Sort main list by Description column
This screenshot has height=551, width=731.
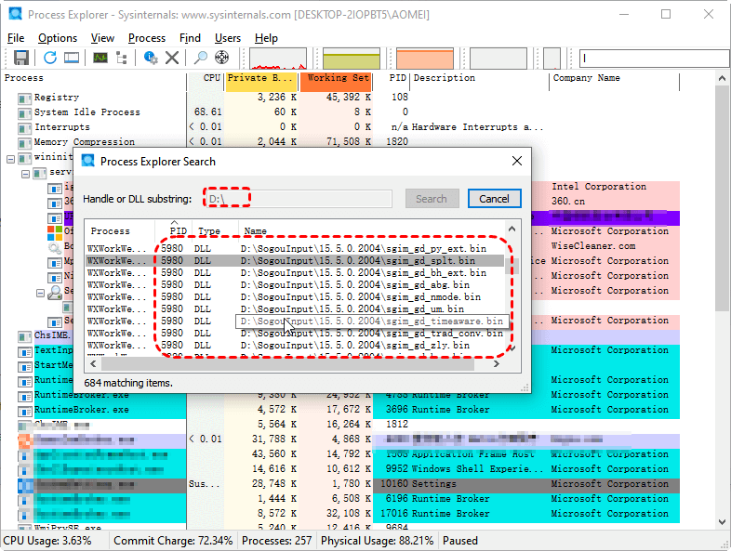pyautogui.click(x=479, y=78)
